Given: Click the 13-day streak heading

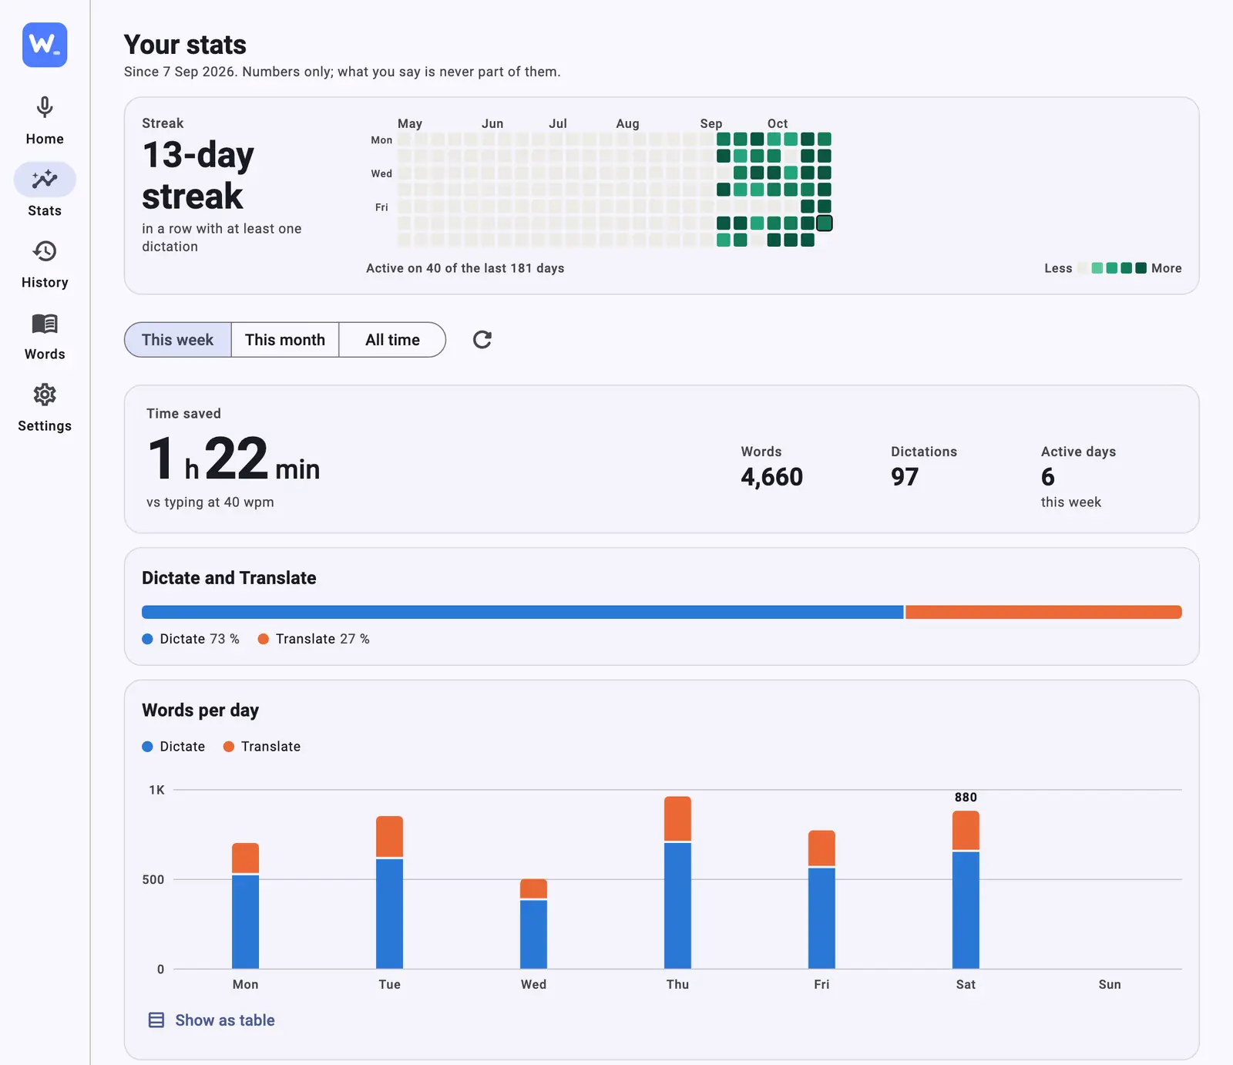Looking at the screenshot, I should point(198,176).
